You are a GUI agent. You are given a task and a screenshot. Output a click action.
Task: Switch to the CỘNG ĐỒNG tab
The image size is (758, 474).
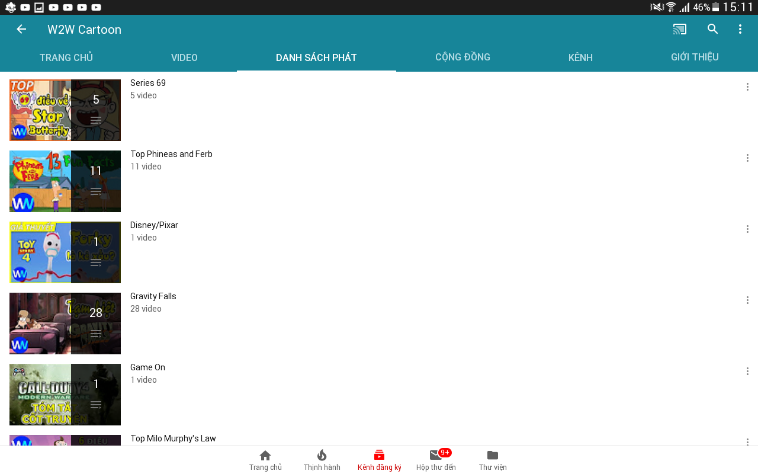pyautogui.click(x=462, y=57)
